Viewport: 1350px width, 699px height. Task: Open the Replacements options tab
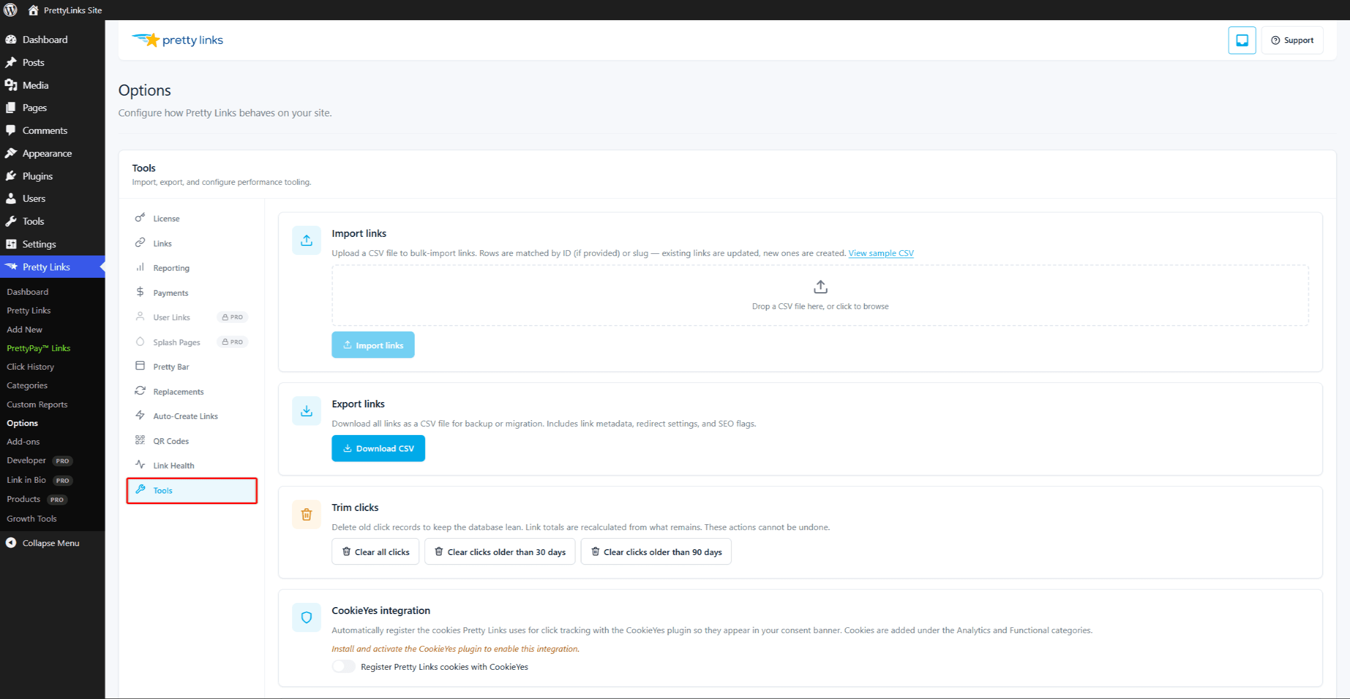(192, 391)
